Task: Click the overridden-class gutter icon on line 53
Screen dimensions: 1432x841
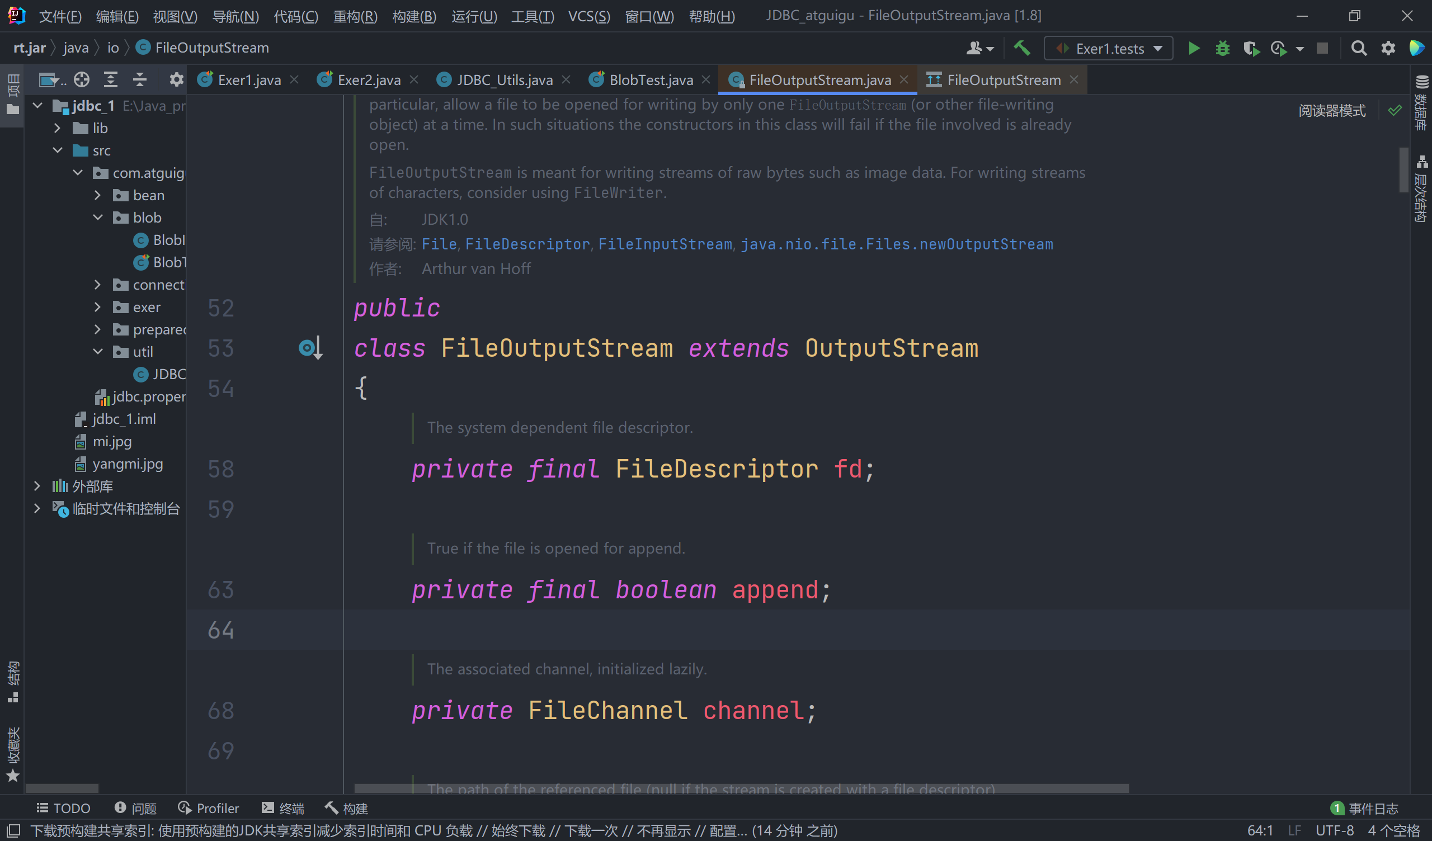Action: point(310,348)
